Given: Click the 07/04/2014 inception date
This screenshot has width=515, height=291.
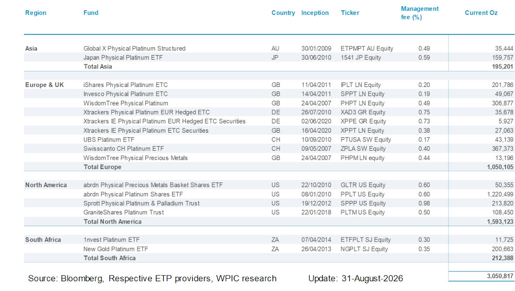Looking at the screenshot, I should click(x=316, y=240).
